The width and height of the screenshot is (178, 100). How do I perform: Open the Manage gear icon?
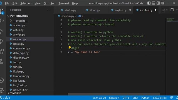point(2,90)
